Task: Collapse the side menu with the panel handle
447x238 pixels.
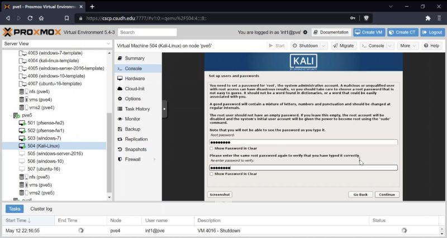Action: [x=164, y=109]
